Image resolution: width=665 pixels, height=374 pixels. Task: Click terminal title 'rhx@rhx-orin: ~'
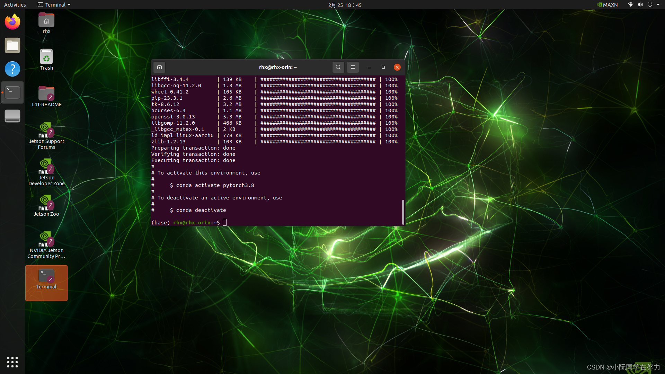tap(278, 67)
